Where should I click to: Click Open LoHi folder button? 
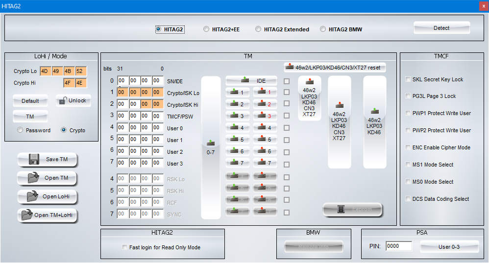click(x=47, y=196)
